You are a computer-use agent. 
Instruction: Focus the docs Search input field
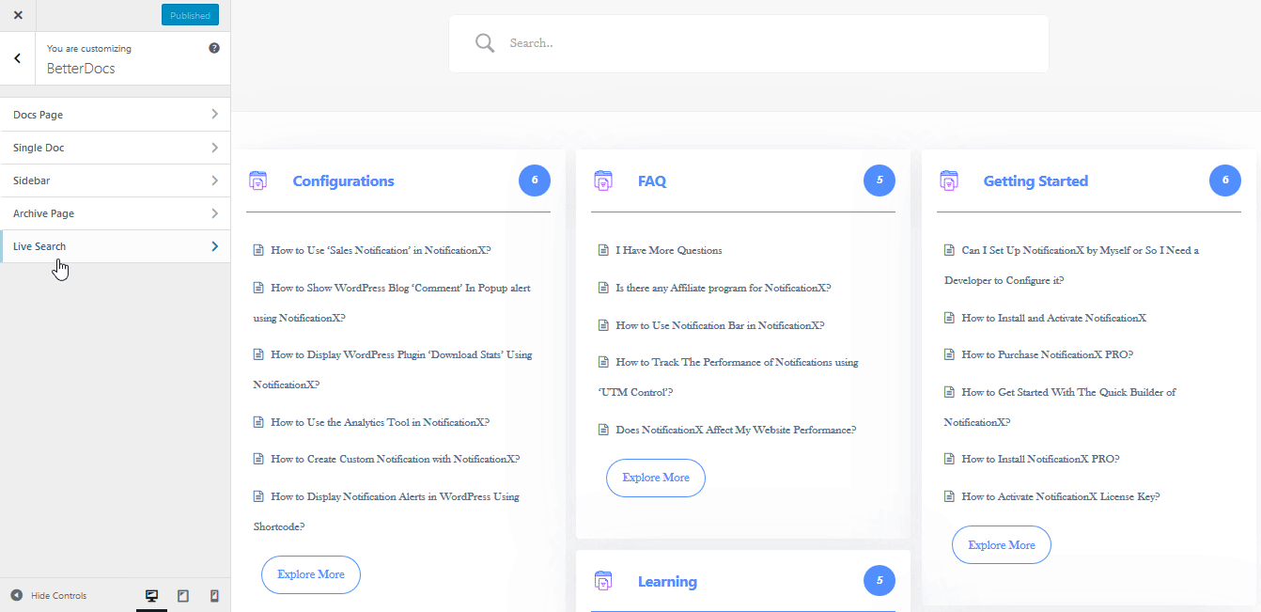749,43
